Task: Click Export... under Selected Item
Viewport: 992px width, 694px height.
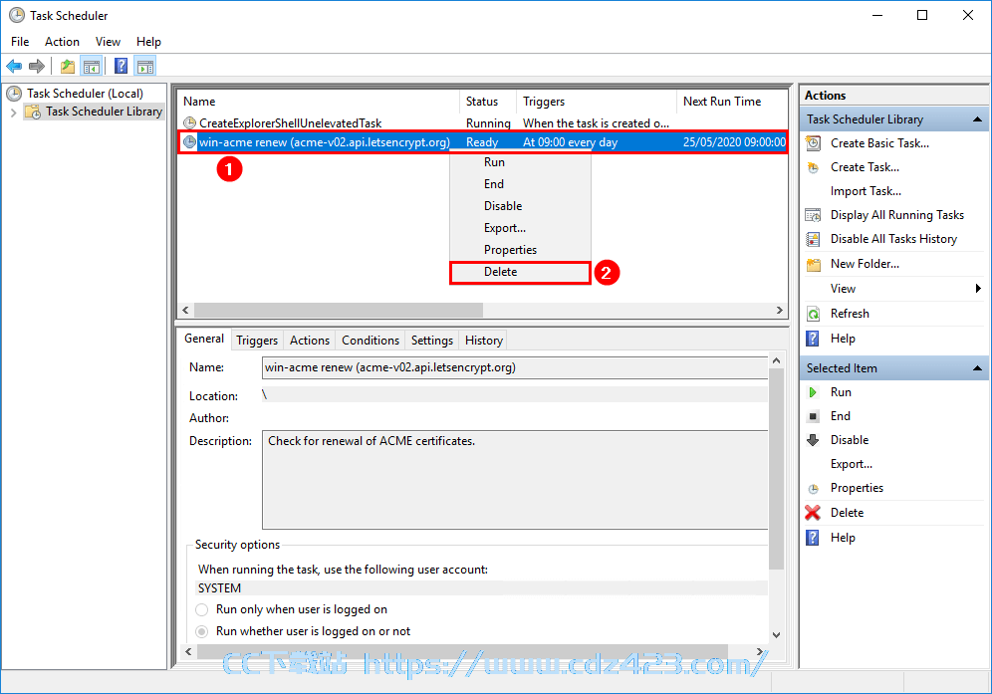Action: (851, 464)
